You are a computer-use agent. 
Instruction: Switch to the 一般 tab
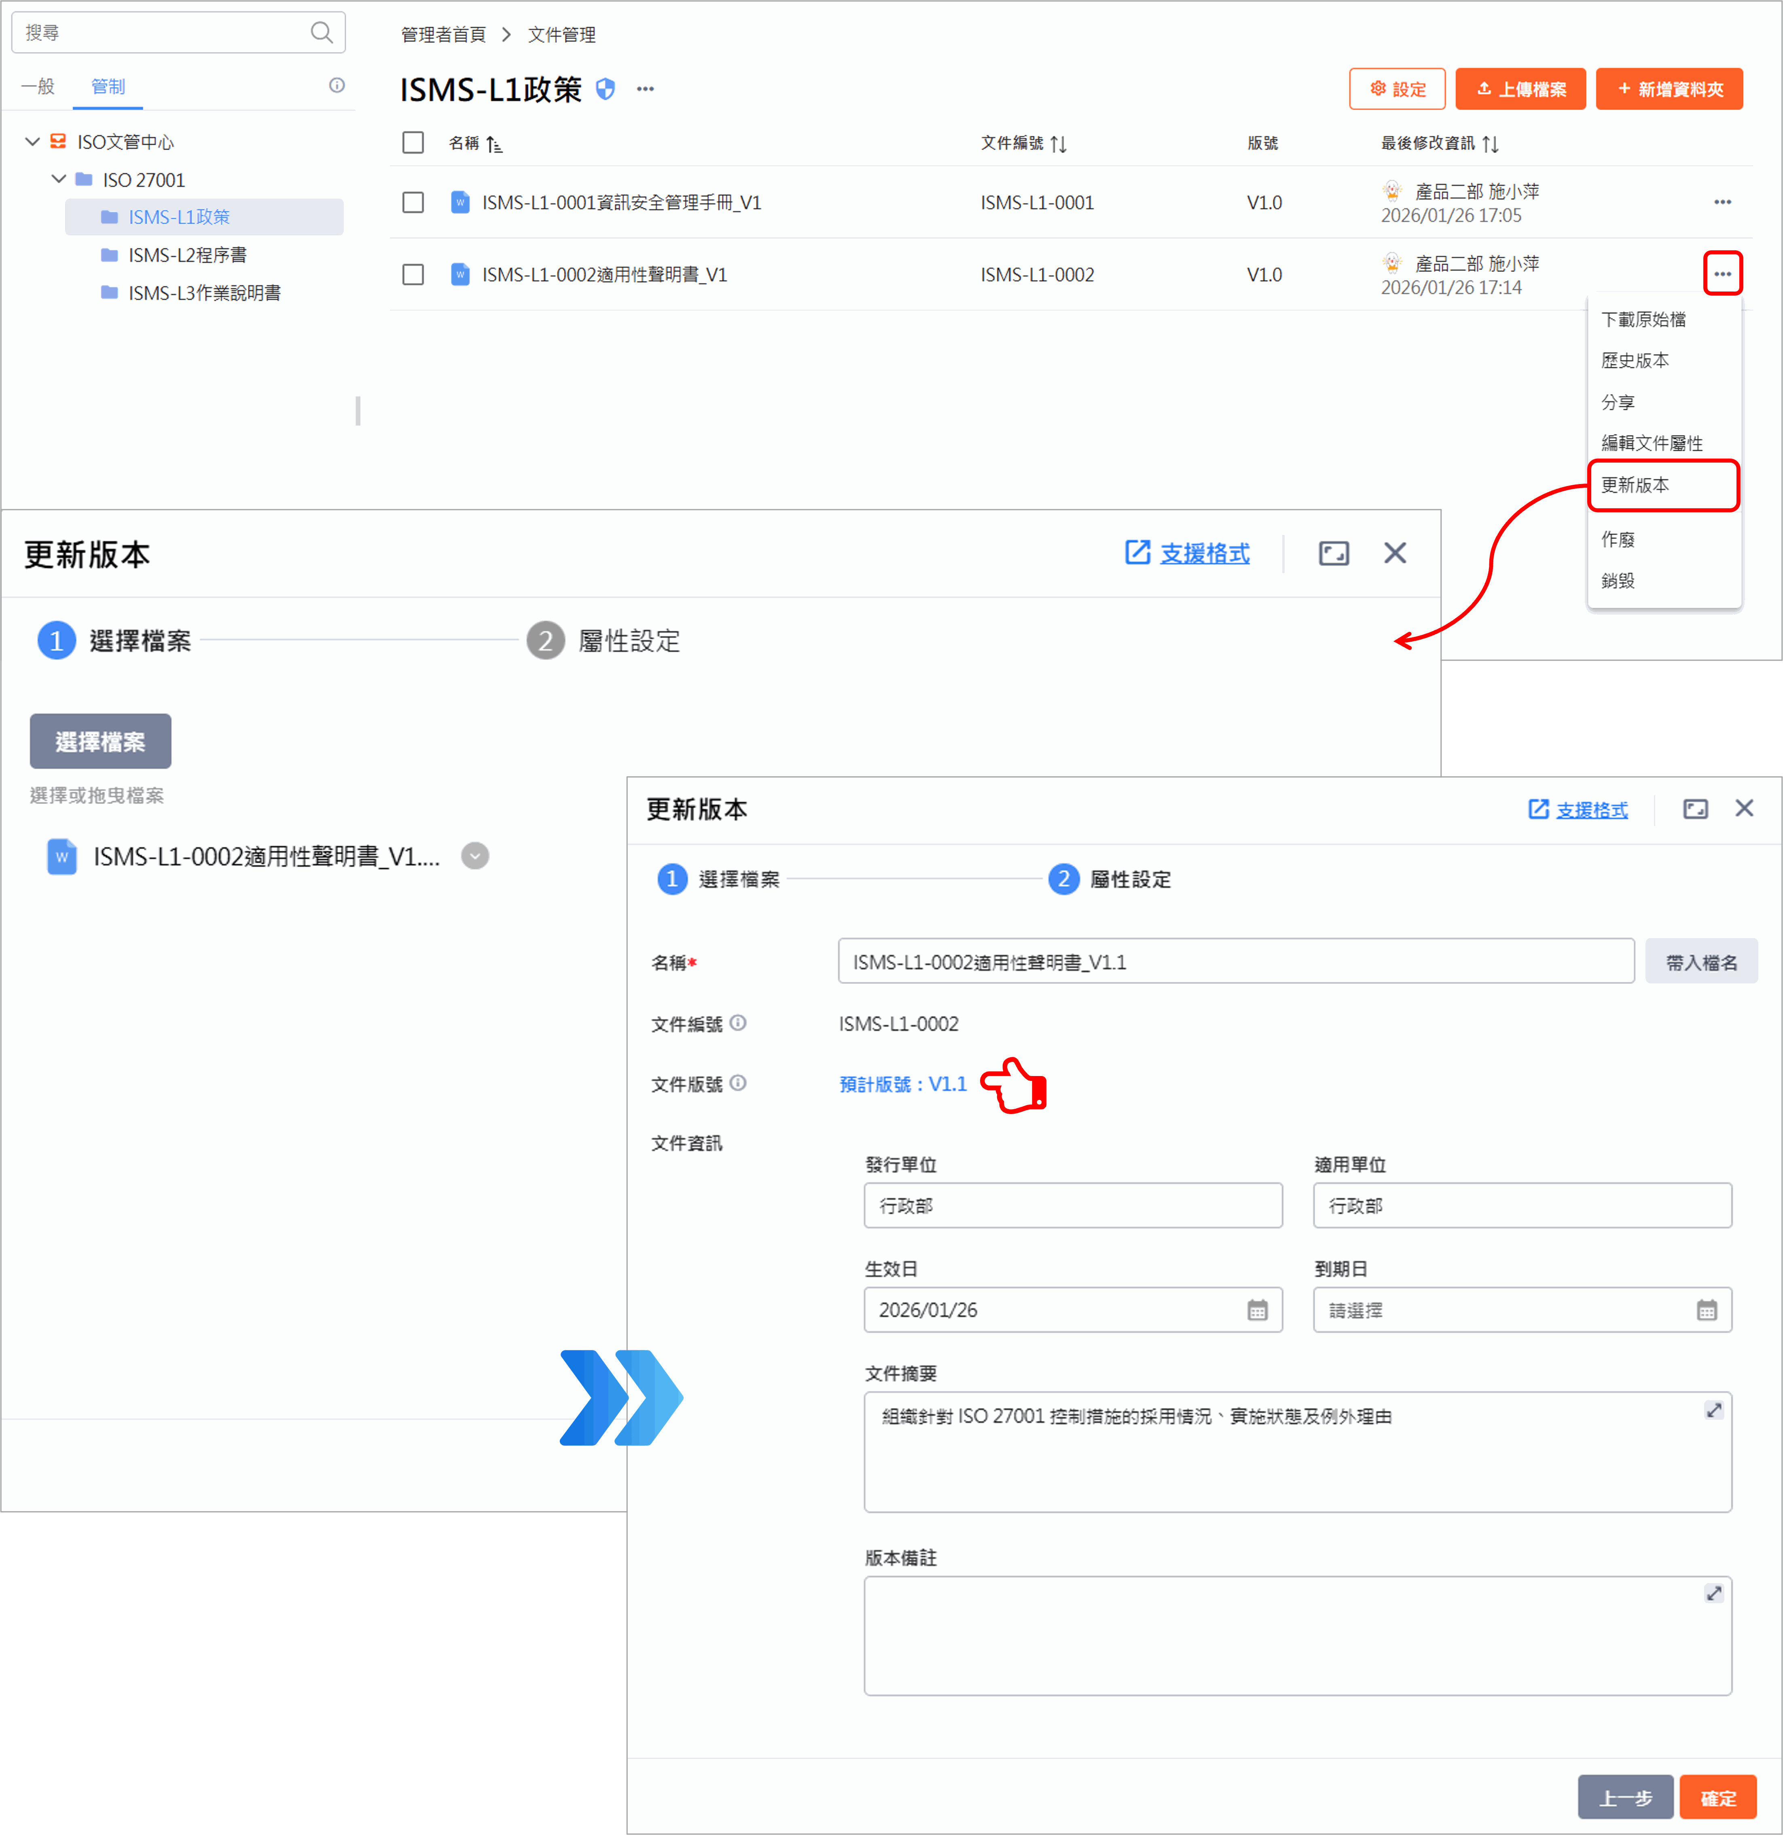(38, 86)
